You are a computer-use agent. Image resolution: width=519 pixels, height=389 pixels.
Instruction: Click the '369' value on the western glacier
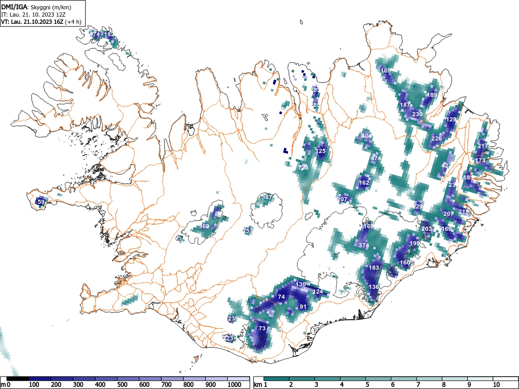tap(204, 227)
